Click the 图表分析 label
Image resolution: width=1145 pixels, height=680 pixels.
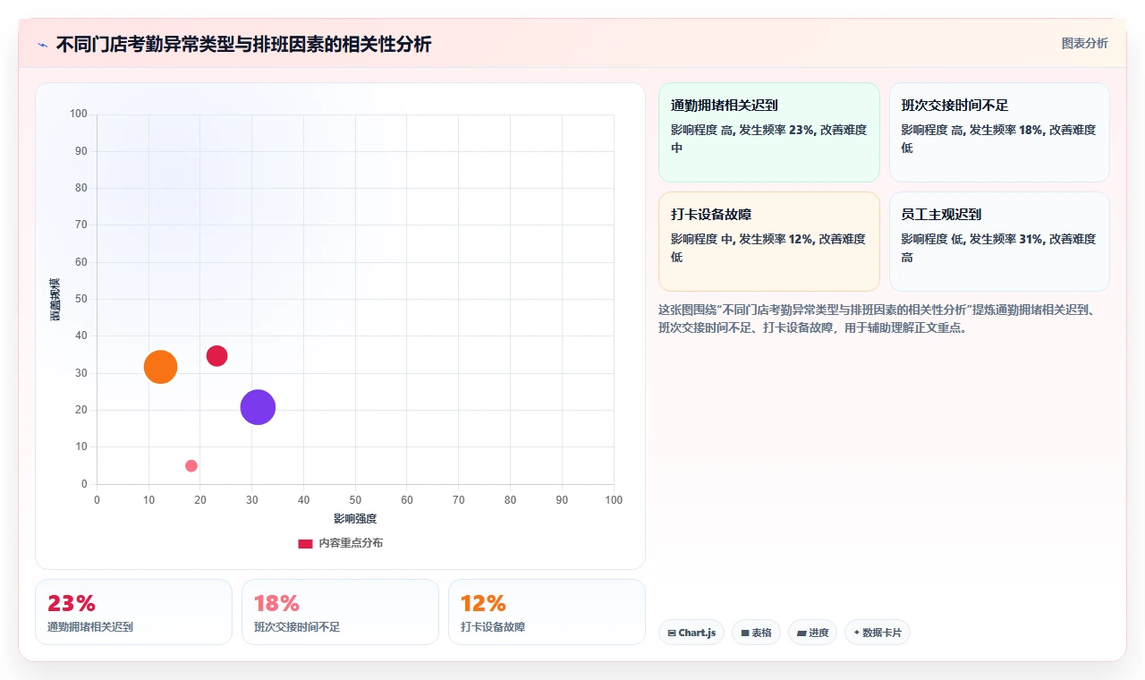[1084, 43]
